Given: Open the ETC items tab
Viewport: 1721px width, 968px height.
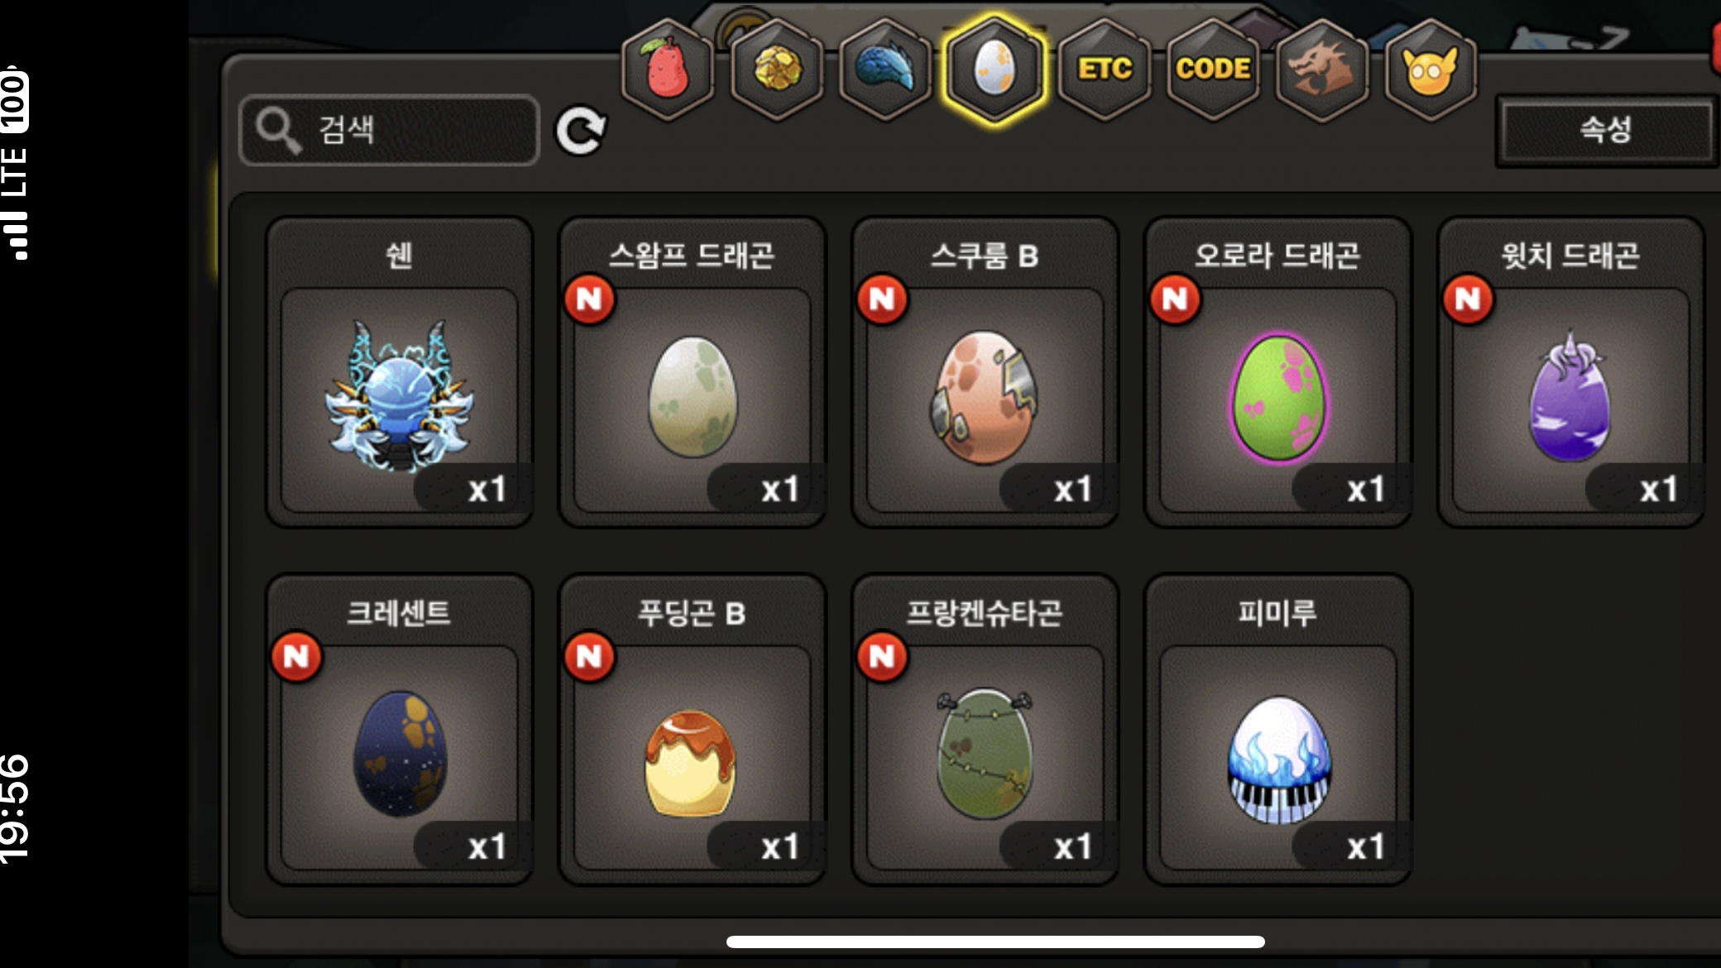Looking at the screenshot, I should (x=1105, y=69).
